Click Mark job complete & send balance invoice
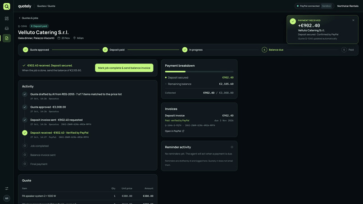363x204 pixels. (124, 68)
